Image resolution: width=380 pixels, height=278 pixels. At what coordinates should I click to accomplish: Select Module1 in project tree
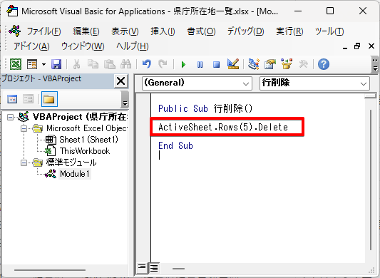tap(75, 174)
